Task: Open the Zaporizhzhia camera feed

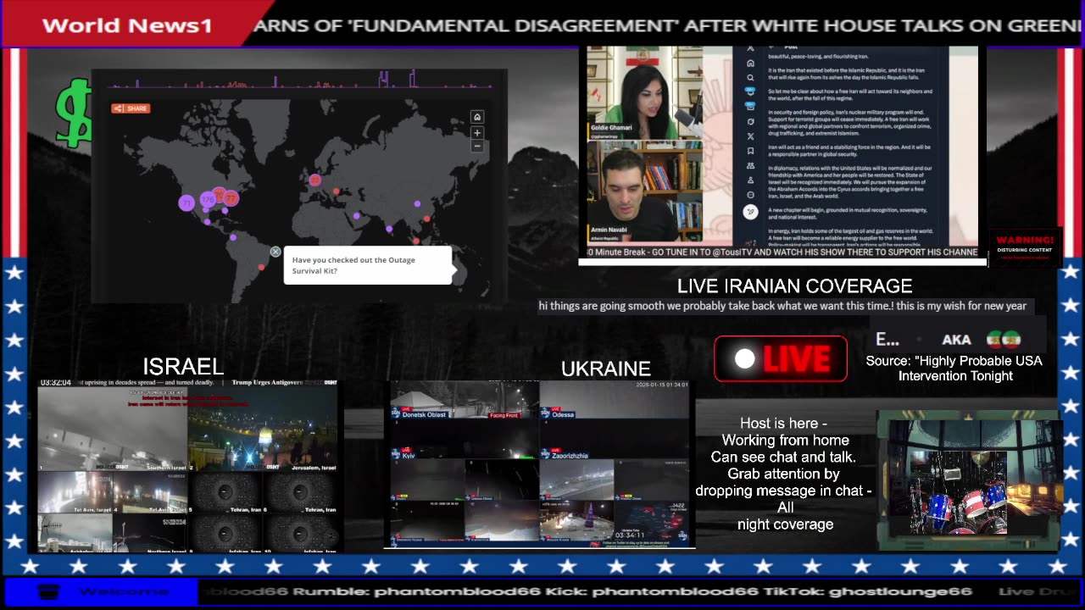Action: [615, 441]
